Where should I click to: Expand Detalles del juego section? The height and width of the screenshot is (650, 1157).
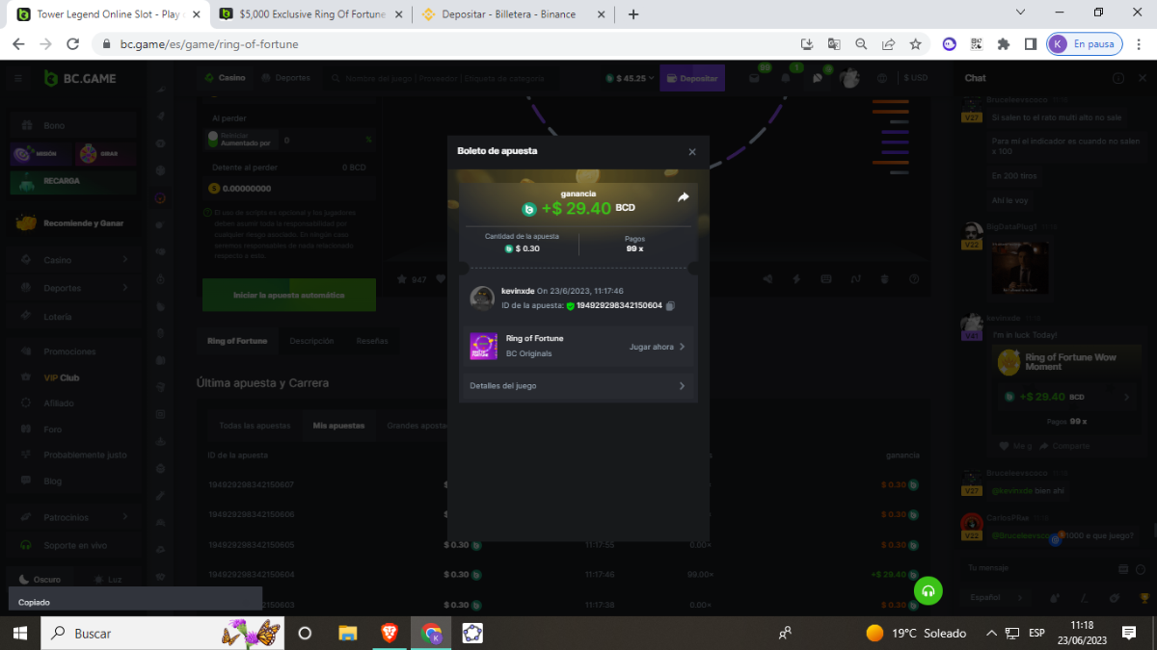[x=578, y=386]
